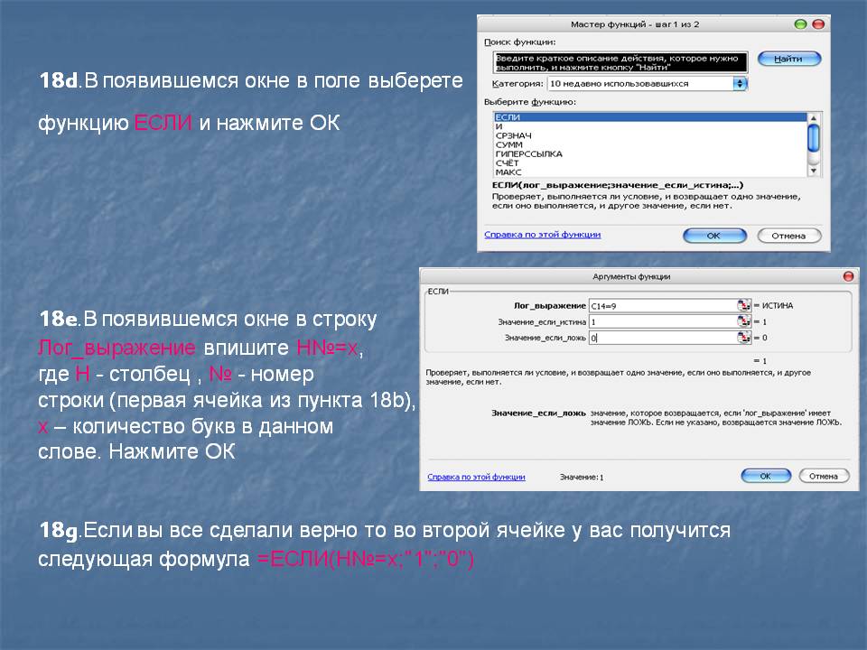Viewport: 867px width, 650px height.
Task: Close the Мастер функций dialog with red button
Action: [x=817, y=24]
